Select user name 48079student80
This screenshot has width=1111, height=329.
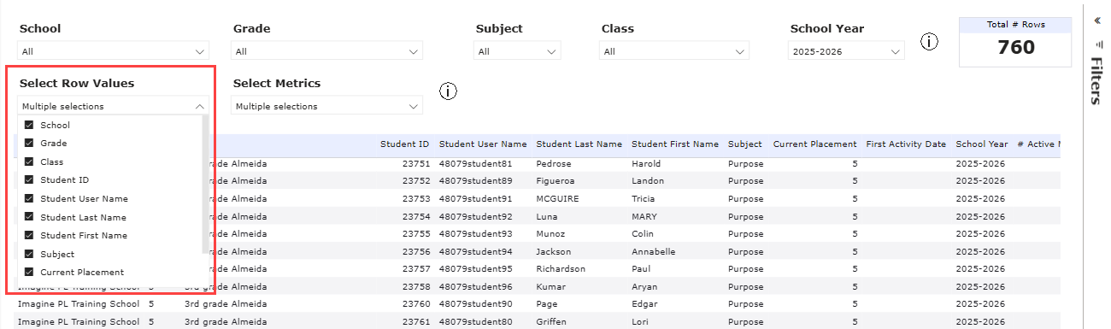click(x=476, y=322)
